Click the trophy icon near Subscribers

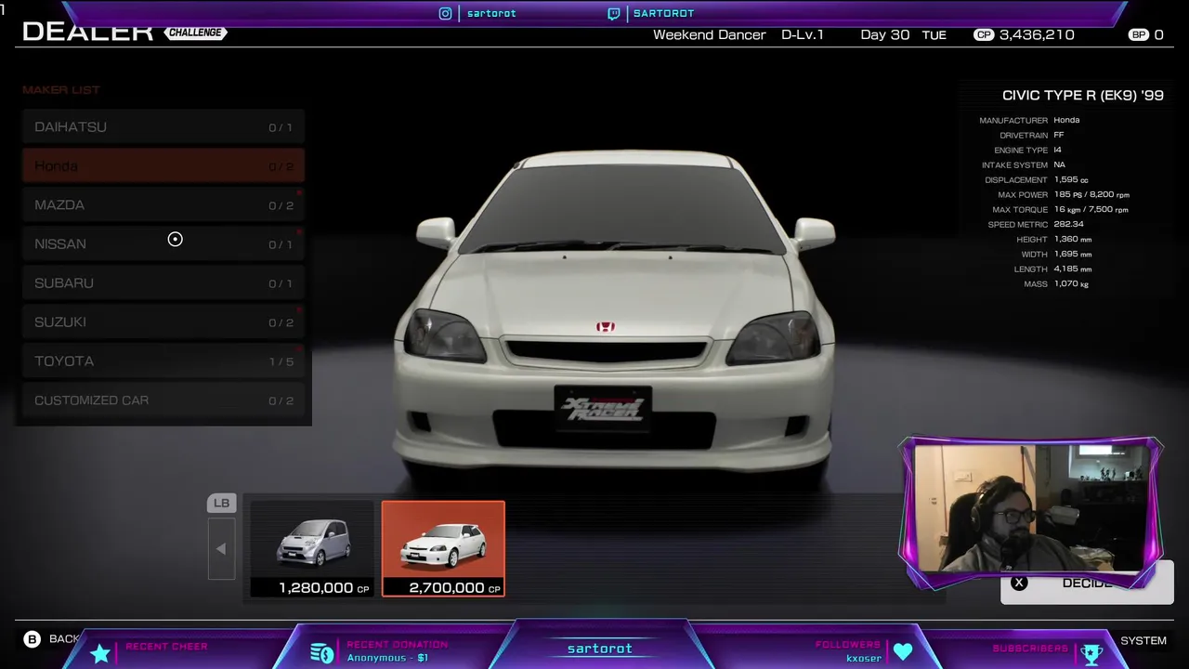tap(1091, 655)
